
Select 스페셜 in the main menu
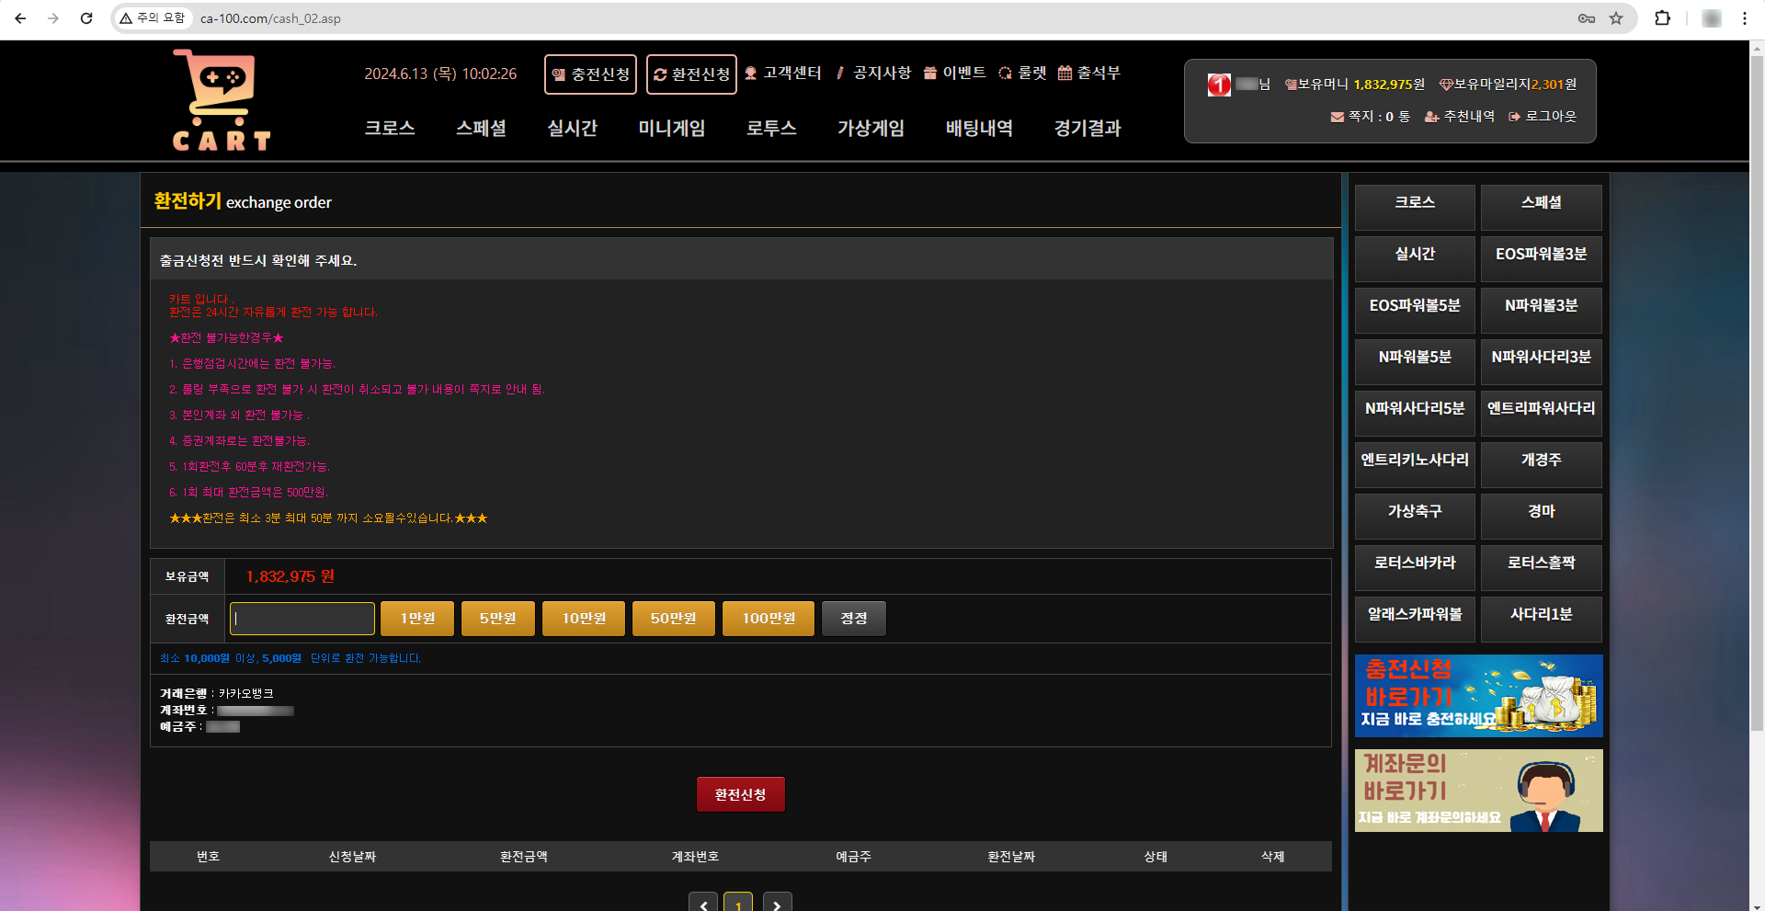[x=481, y=129]
